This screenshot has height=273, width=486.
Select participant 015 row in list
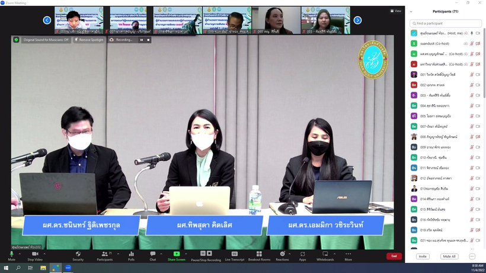click(445, 209)
